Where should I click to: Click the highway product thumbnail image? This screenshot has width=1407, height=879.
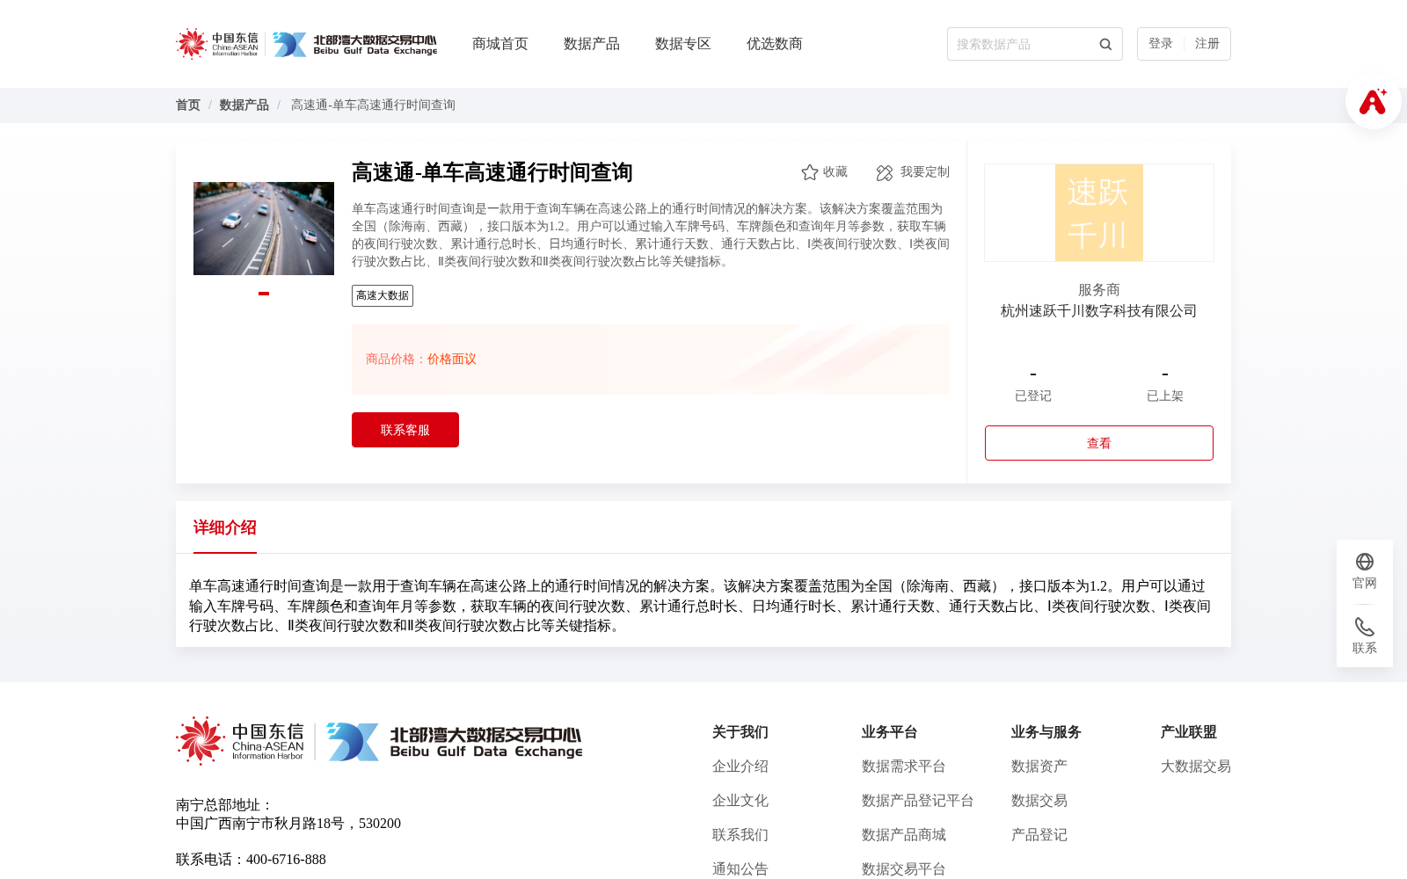[x=264, y=229]
